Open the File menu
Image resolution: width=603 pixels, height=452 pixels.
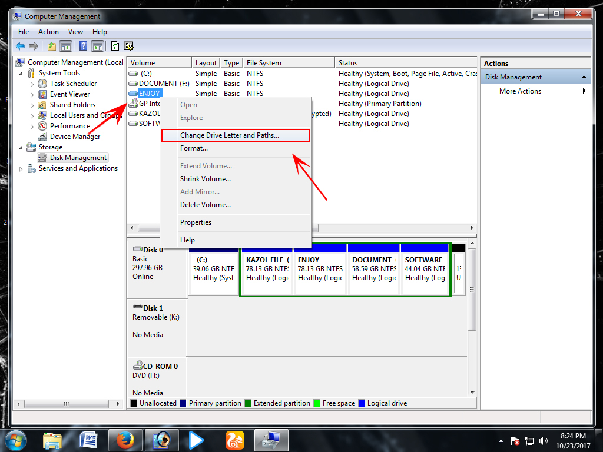(24, 32)
